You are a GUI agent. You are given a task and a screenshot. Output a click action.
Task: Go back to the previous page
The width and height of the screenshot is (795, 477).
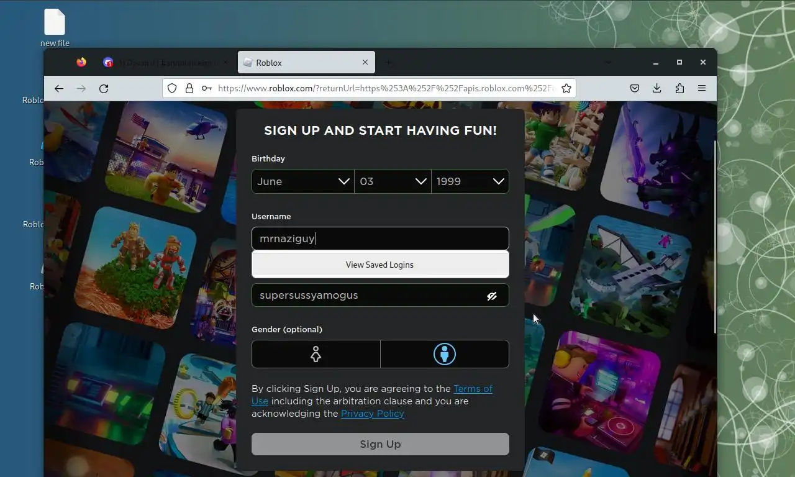coord(59,88)
